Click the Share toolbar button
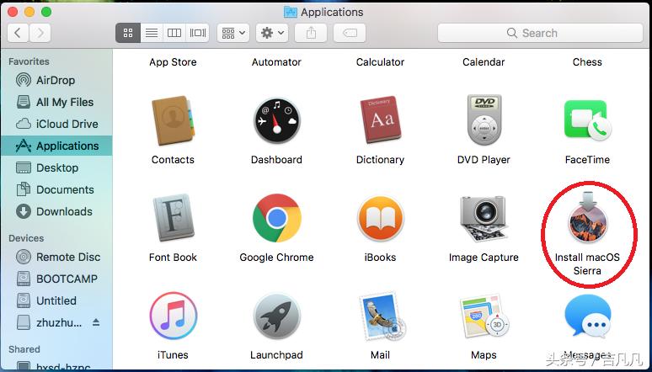This screenshot has width=652, height=372. pos(311,33)
